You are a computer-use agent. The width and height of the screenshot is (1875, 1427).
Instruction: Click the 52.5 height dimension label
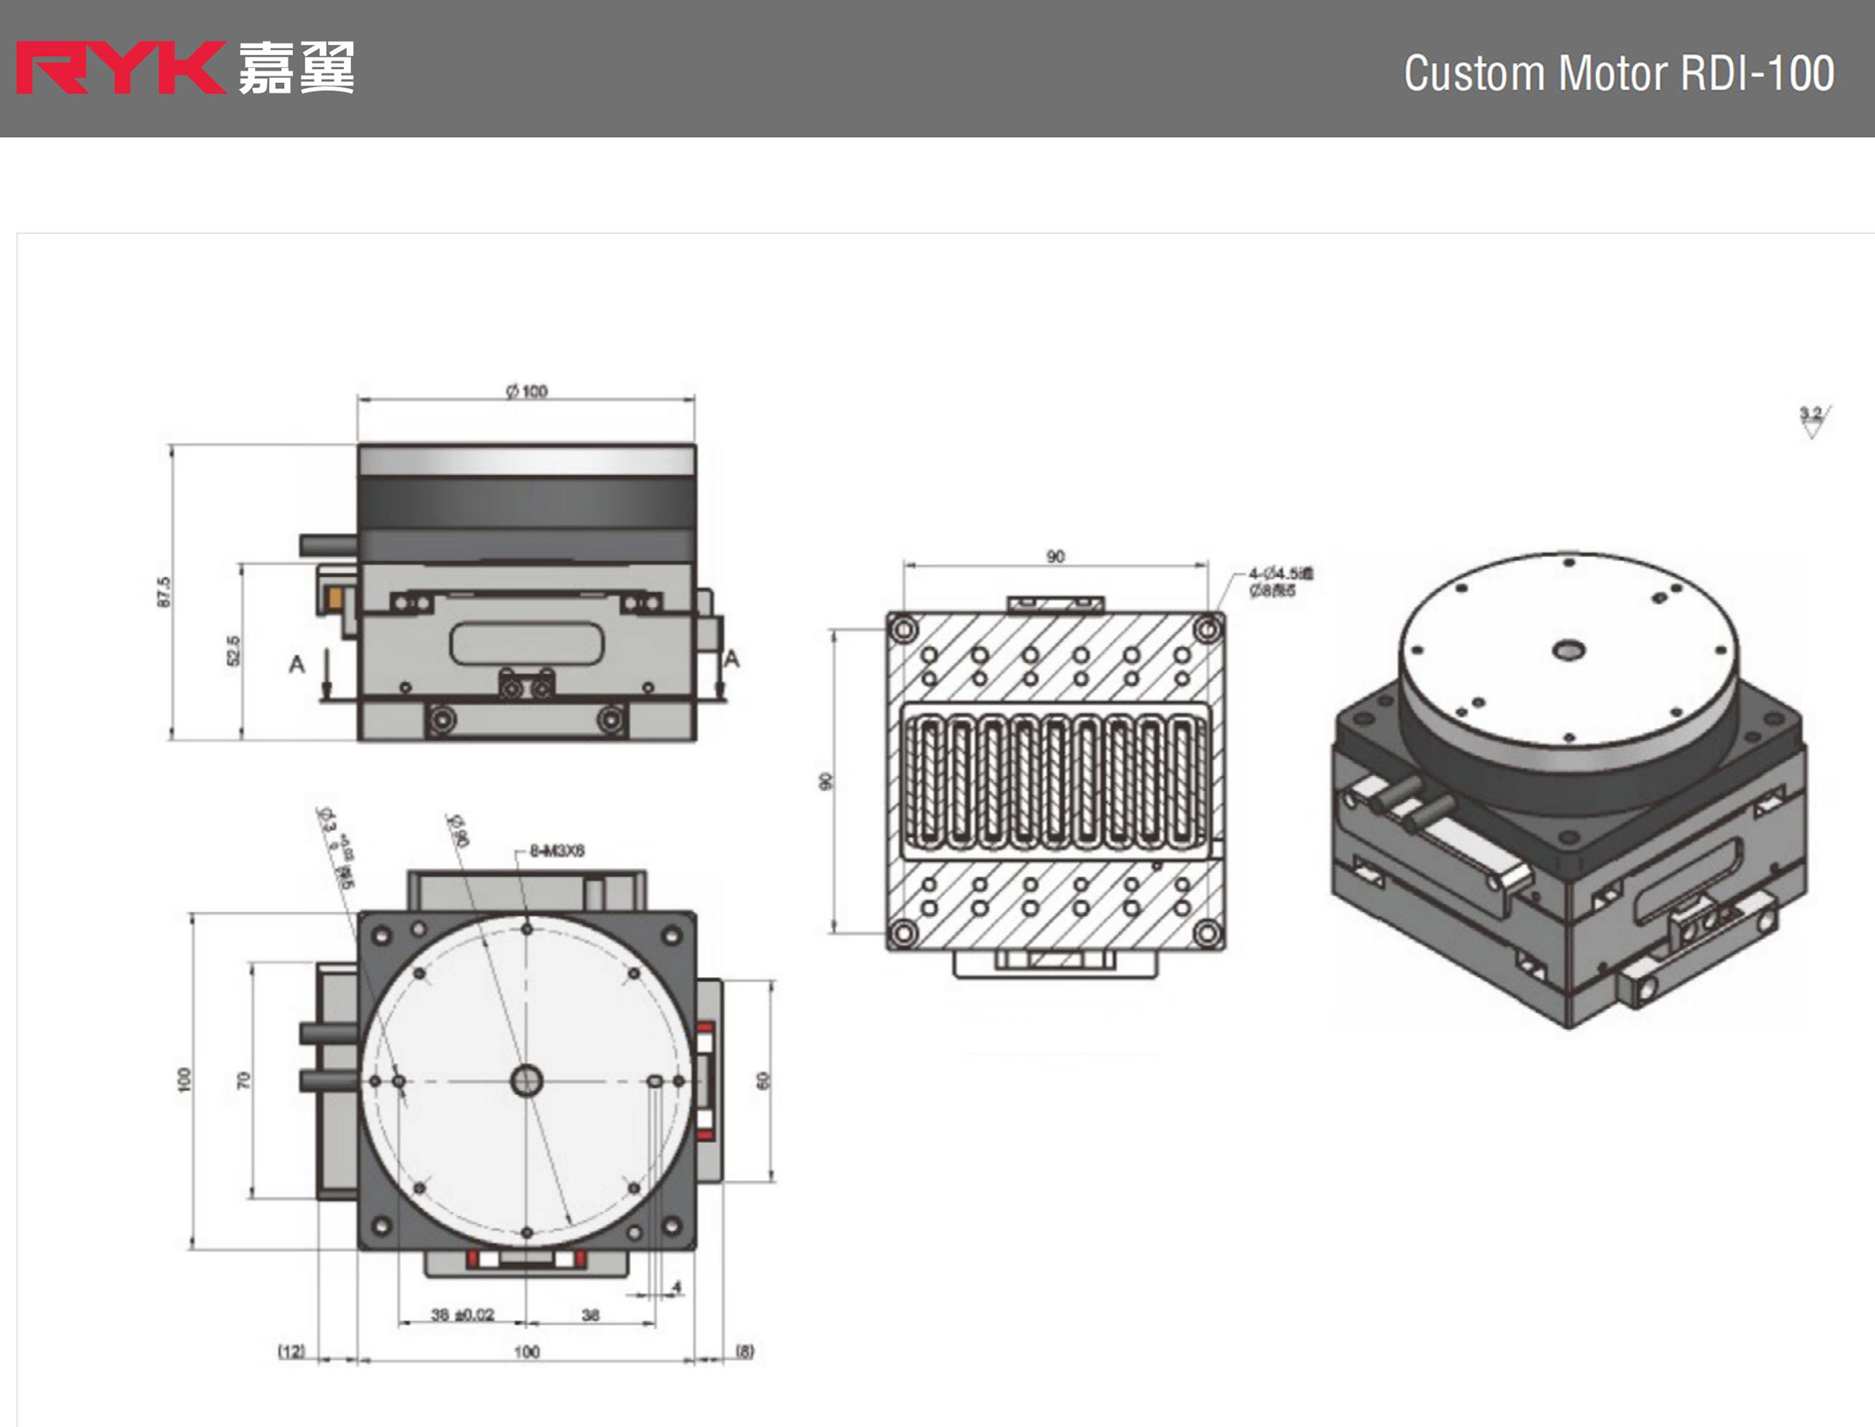point(234,651)
